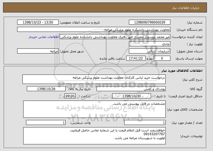Select the days remaining field showing 0
This screenshot has height=151, width=213.
tap(162, 58)
